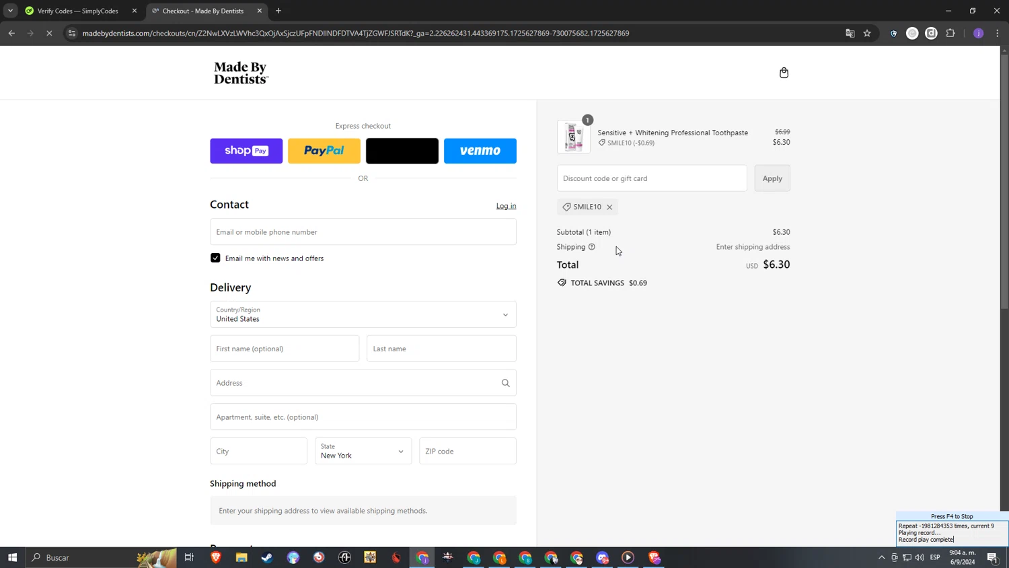Click the Log in link
The image size is (1009, 568).
[x=506, y=206]
